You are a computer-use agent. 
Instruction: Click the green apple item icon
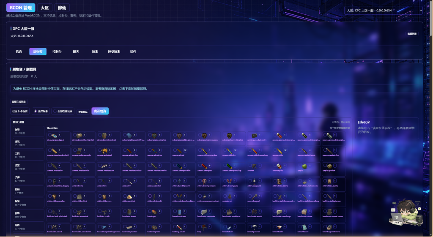[x=304, y=166]
